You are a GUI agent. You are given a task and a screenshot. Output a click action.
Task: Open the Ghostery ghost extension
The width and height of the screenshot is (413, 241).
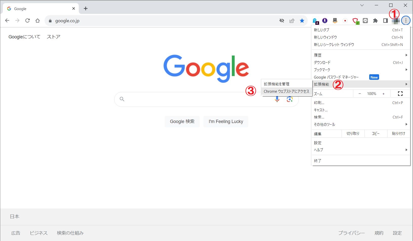[315, 21]
